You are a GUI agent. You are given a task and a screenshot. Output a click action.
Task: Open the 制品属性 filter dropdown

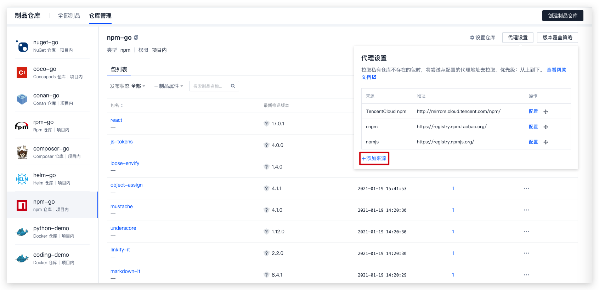click(x=169, y=86)
